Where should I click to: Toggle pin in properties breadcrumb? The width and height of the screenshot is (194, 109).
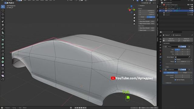(192, 35)
